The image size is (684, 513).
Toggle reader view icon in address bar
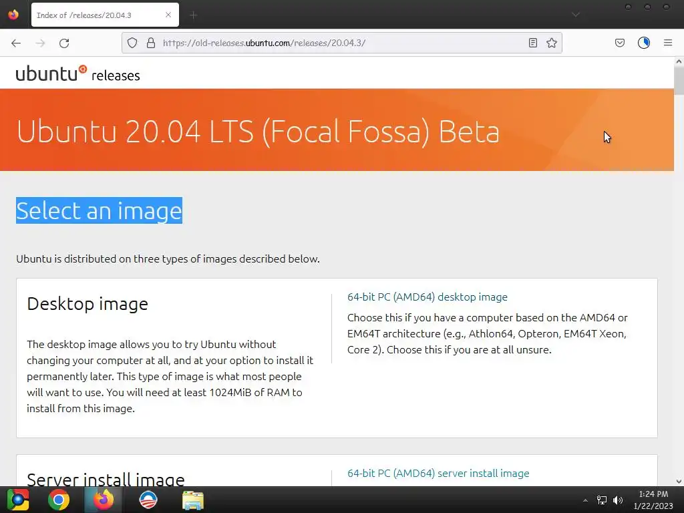pos(532,43)
